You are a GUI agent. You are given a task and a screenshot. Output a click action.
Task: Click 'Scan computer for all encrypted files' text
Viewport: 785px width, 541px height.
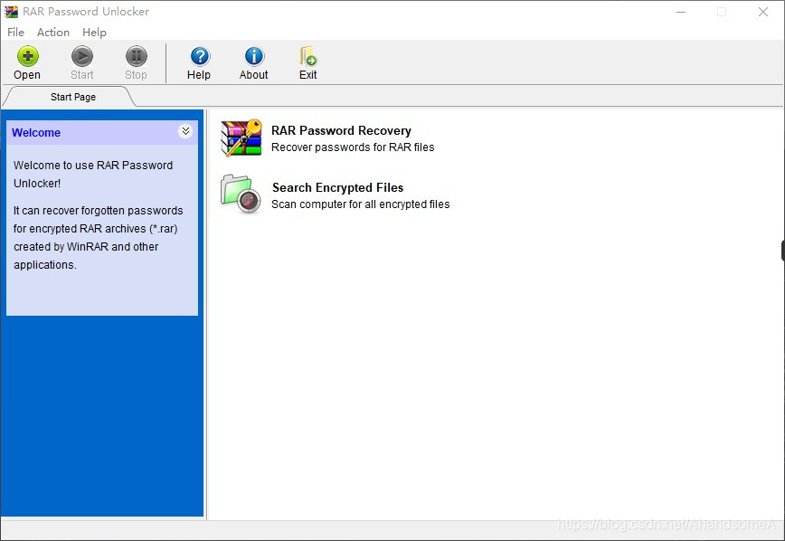(361, 204)
